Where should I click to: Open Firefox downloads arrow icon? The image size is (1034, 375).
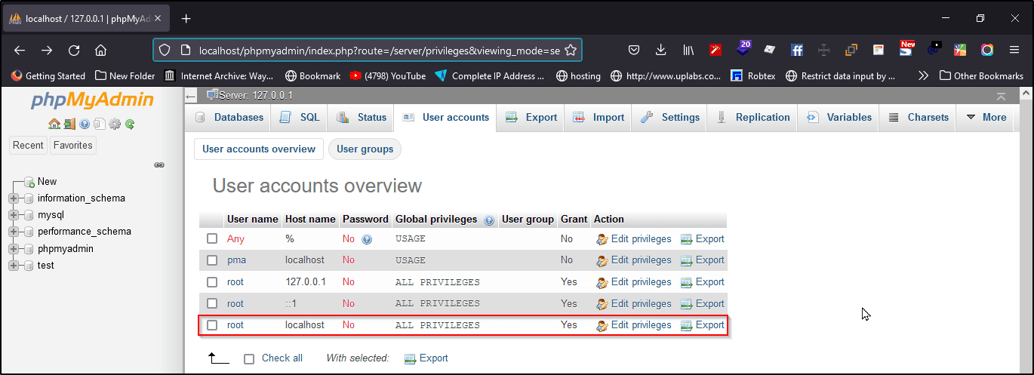661,51
